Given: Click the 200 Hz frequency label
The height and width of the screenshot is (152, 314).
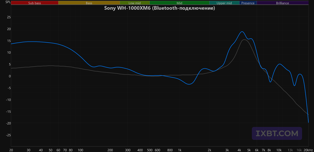Looking at the screenshot, I should (110, 150).
